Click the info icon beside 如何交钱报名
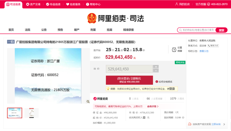Viewport: 231px width, 131px height. pyautogui.click(x=156, y=82)
